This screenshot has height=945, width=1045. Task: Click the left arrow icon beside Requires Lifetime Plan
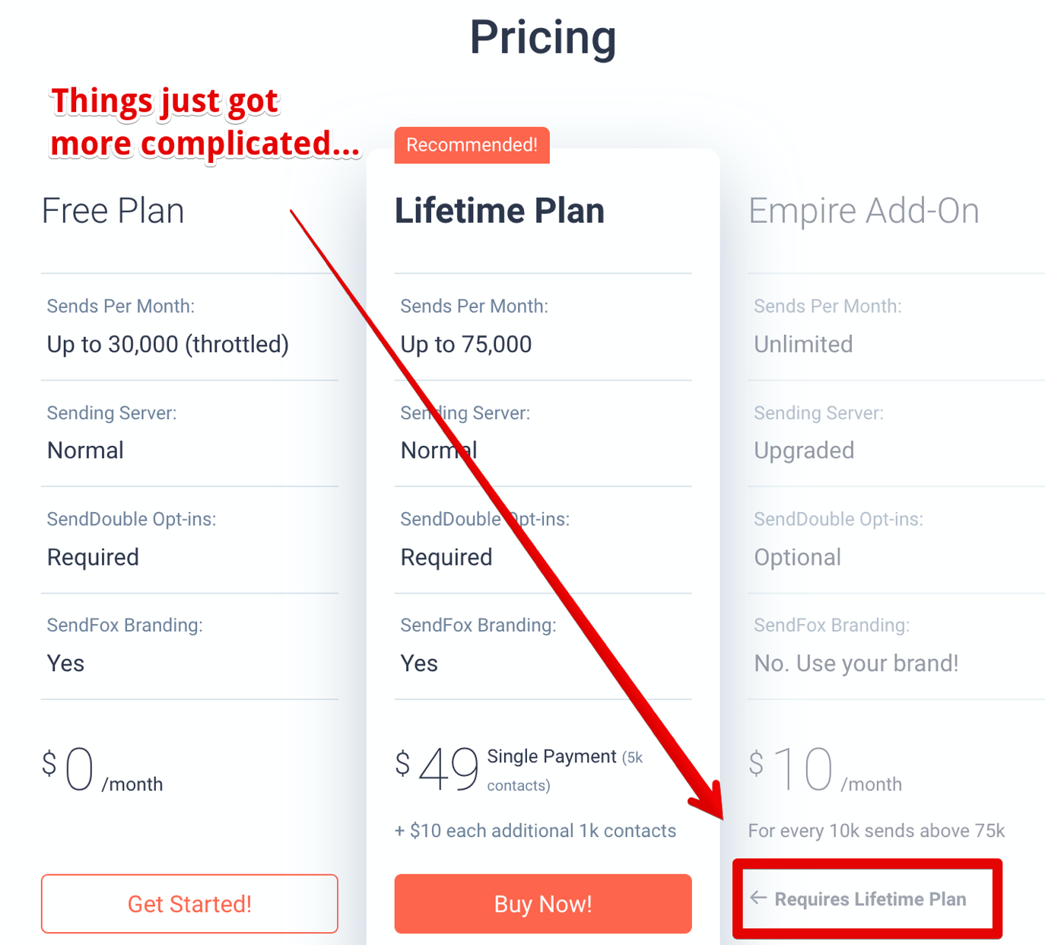click(x=758, y=898)
